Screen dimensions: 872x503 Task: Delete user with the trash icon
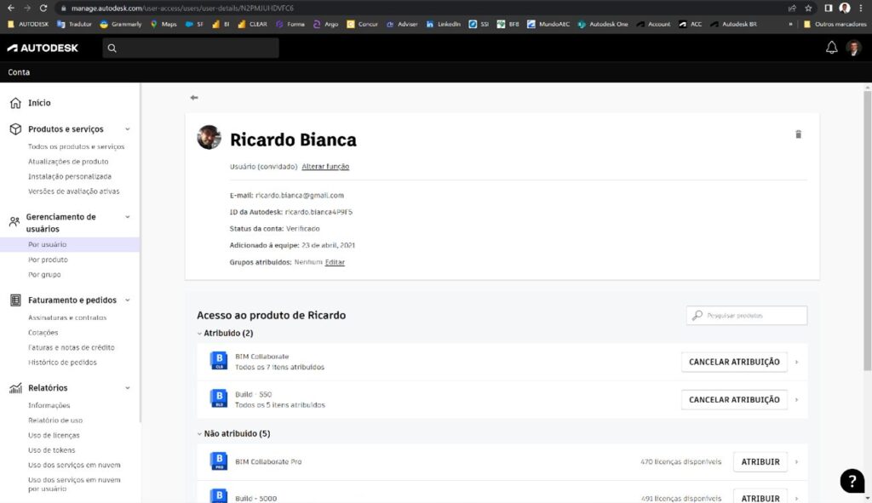[x=798, y=134]
